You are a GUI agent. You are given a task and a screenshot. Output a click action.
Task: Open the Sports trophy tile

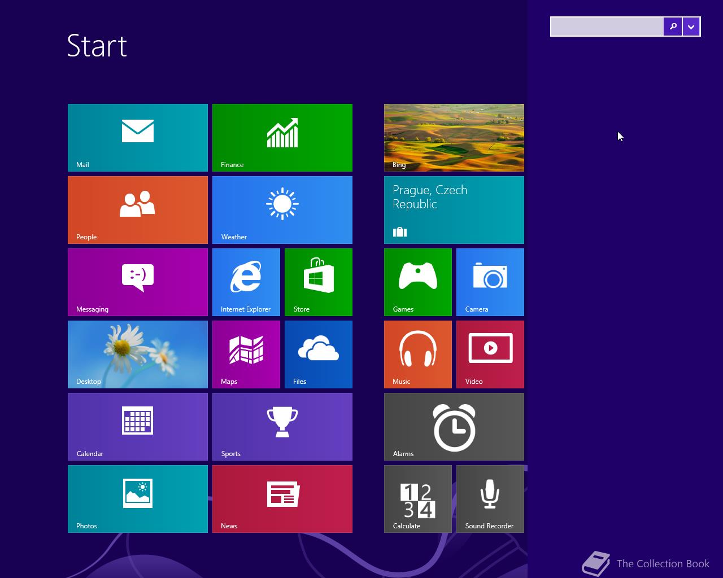point(282,427)
